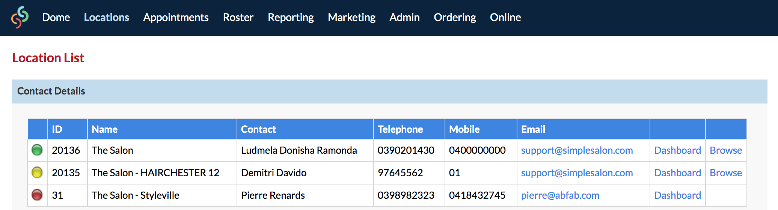Go to the Appointments menu

tap(176, 17)
